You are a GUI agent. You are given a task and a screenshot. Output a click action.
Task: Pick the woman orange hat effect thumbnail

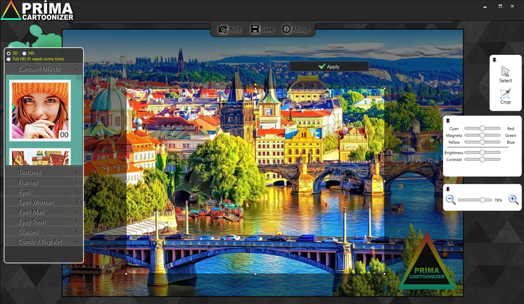click(40, 111)
